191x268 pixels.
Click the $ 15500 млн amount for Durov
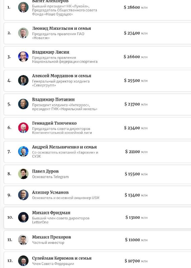point(136,174)
